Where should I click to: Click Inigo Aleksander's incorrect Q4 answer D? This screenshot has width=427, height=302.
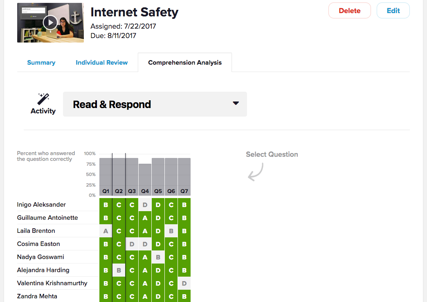[x=145, y=205]
